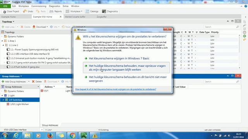248x139 pixels.
Task: Expand 1.1.2 Universal push-button module
Action: [x=4, y=58]
